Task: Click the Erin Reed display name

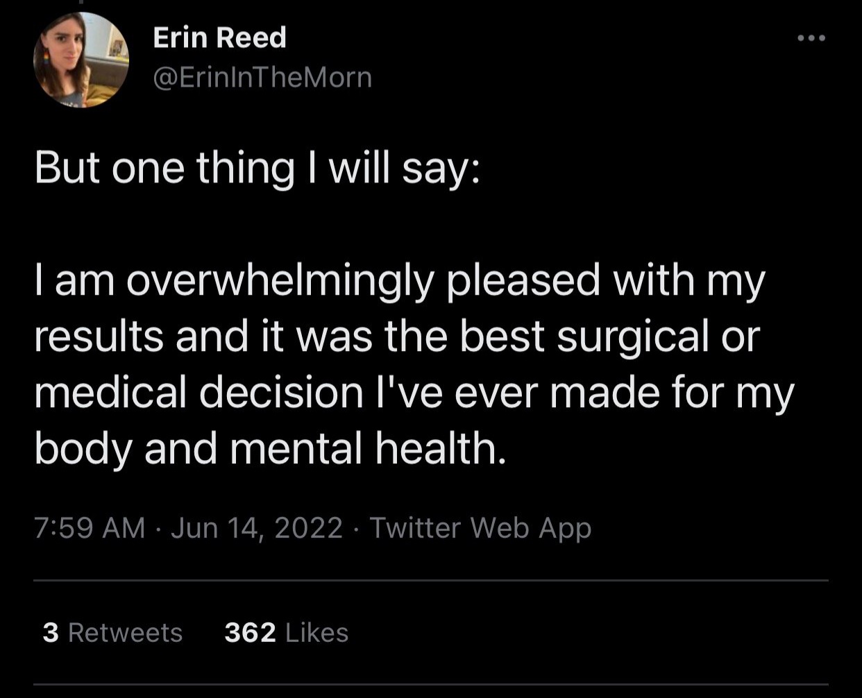Action: tap(219, 37)
